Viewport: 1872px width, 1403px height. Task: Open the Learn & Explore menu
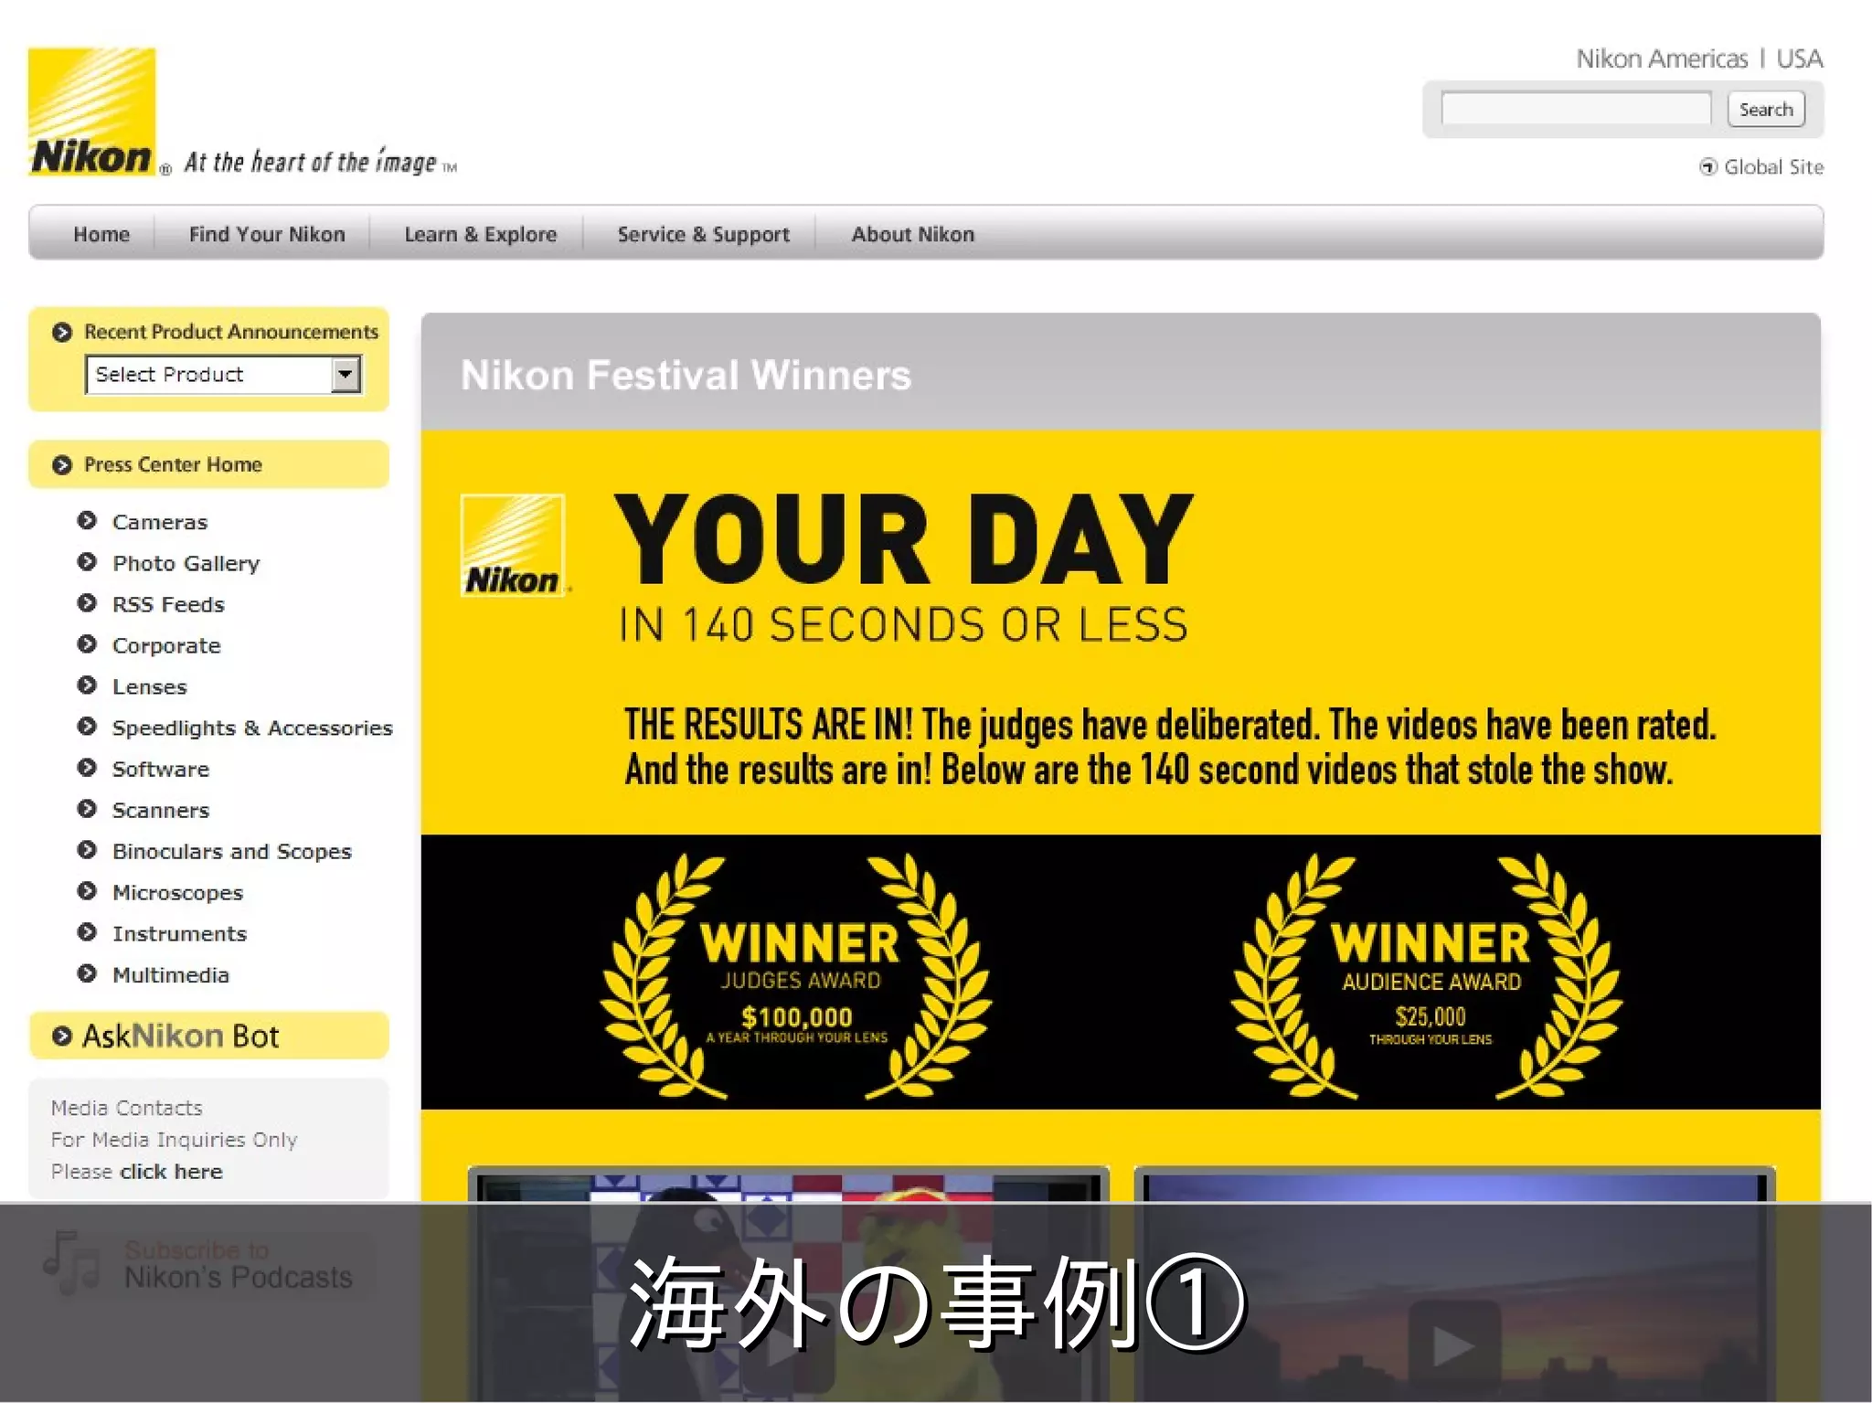[481, 234]
